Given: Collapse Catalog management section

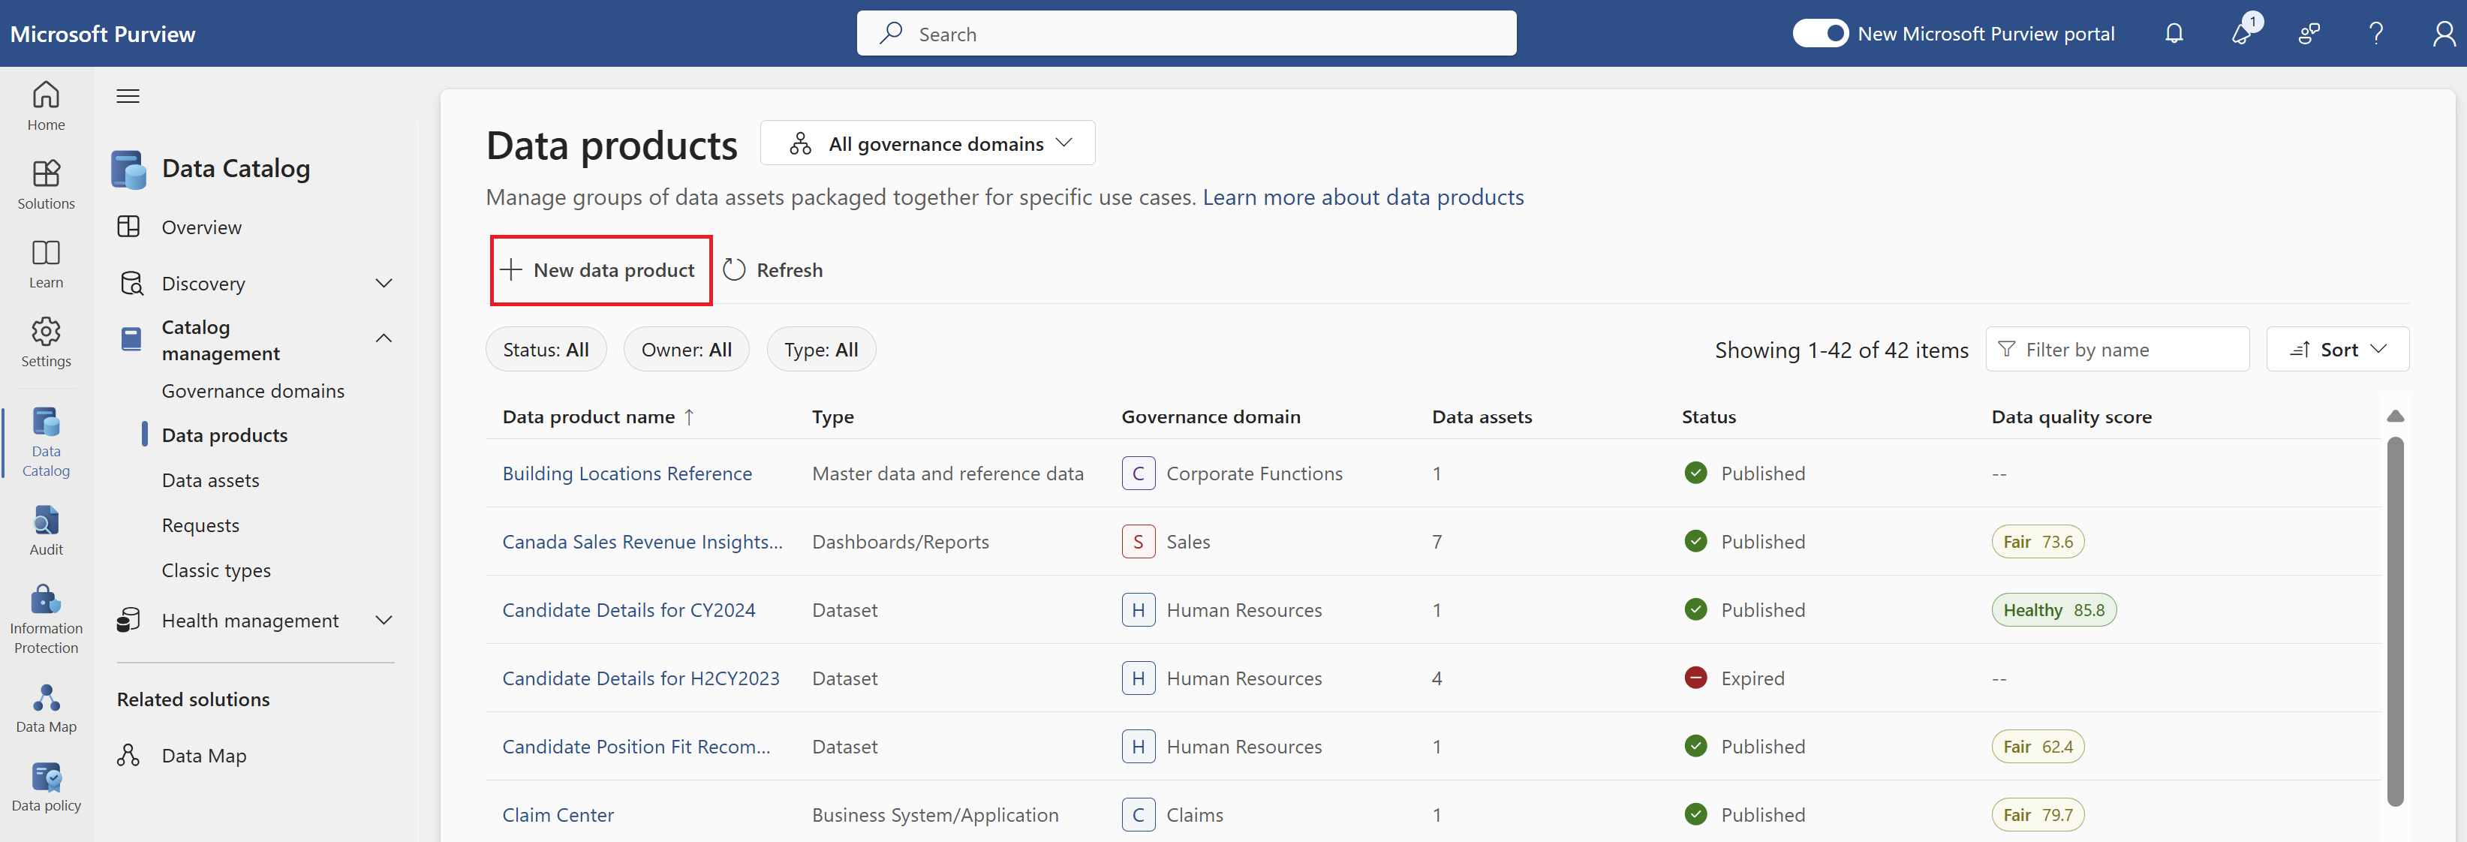Looking at the screenshot, I should pos(384,338).
